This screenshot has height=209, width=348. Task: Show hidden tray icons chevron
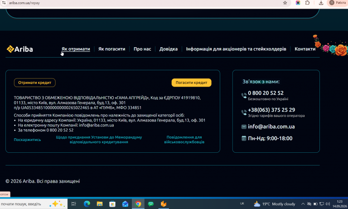click(x=303, y=204)
